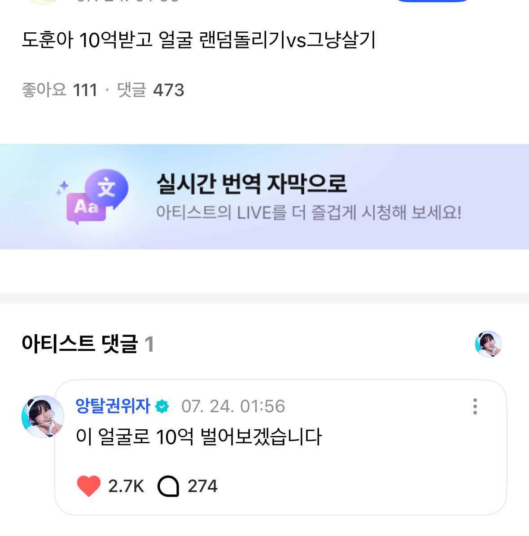Like the artist comment with heart icon
Image resolution: width=529 pixels, height=536 pixels.
[89, 486]
